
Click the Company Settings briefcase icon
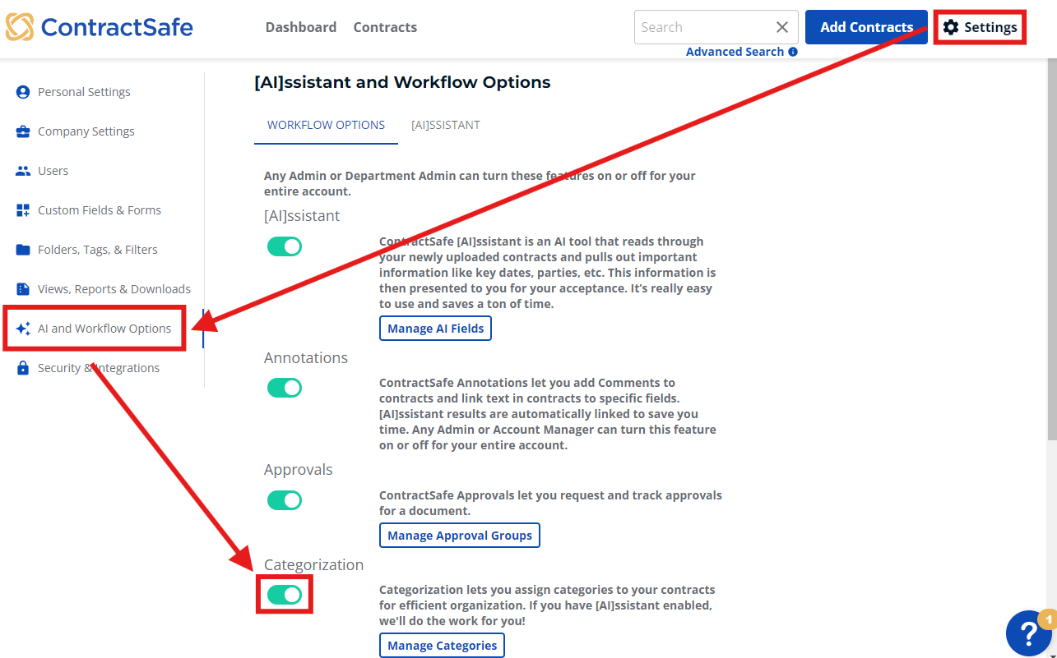[x=22, y=131]
